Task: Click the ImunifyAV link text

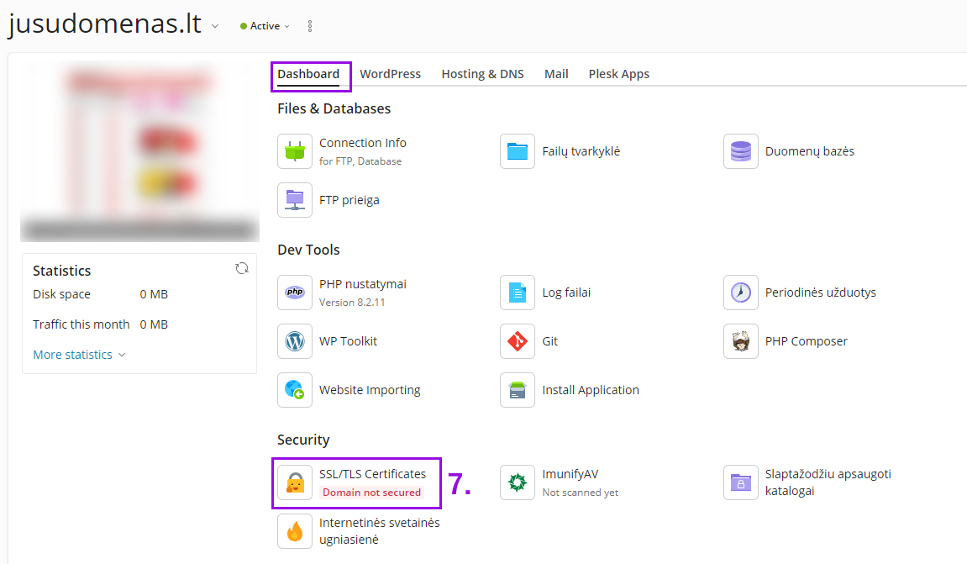Action: coord(570,474)
